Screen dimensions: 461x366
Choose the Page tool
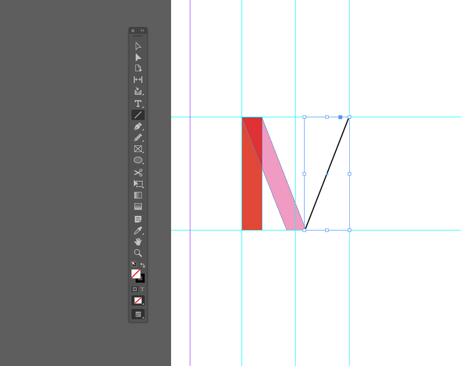click(138, 68)
